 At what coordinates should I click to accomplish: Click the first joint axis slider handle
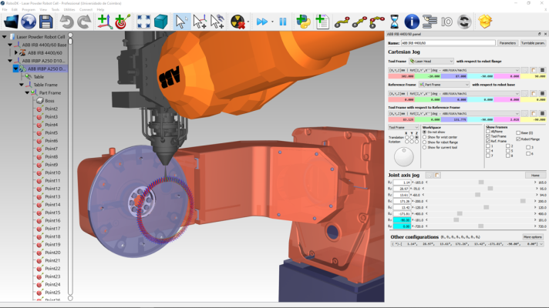click(x=481, y=182)
